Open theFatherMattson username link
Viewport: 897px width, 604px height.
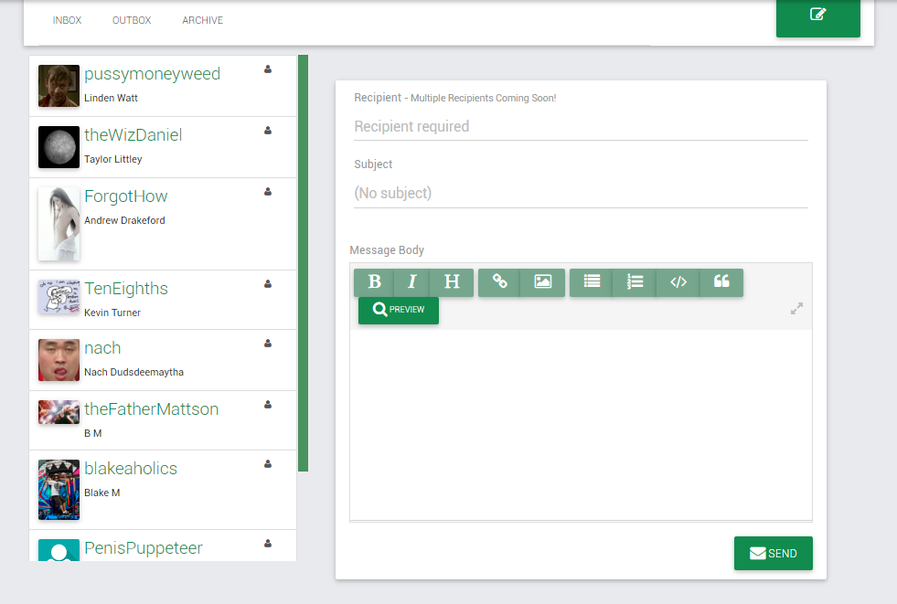click(152, 409)
